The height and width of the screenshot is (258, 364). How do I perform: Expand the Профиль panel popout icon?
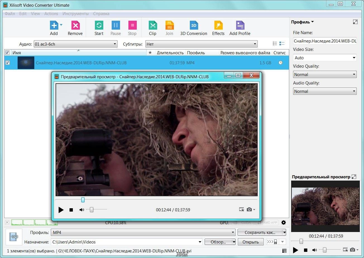tap(355, 22)
